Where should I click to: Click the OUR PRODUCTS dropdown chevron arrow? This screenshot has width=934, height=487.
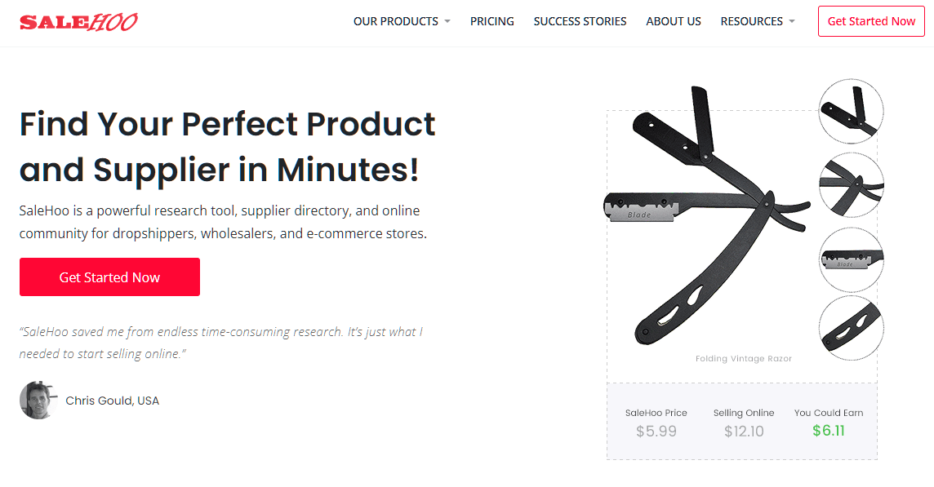[447, 21]
